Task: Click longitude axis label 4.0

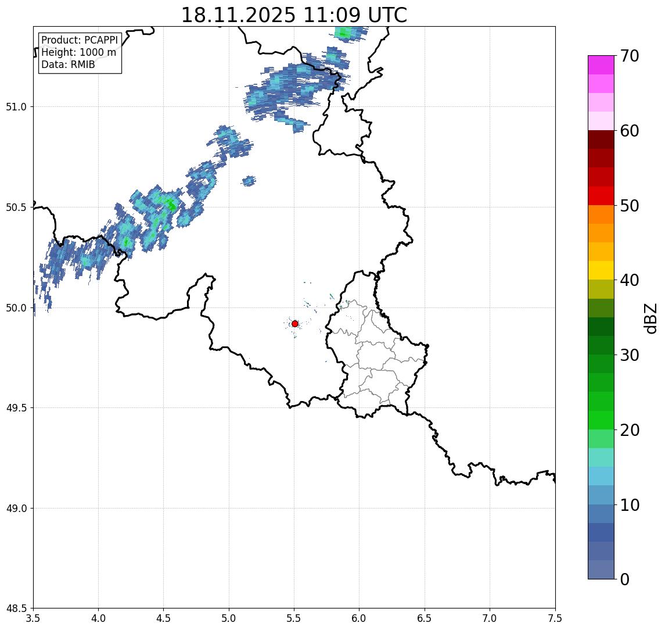Action: [x=98, y=618]
